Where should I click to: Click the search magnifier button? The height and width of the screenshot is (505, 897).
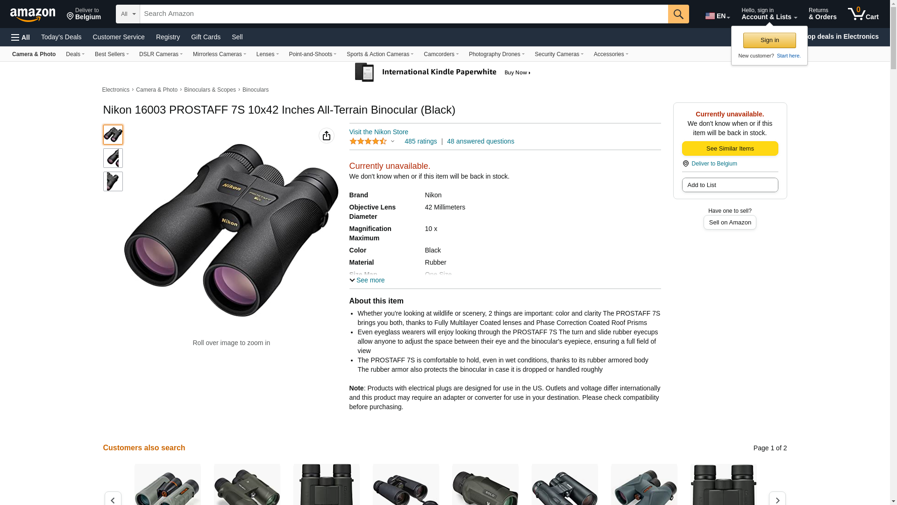[678, 14]
